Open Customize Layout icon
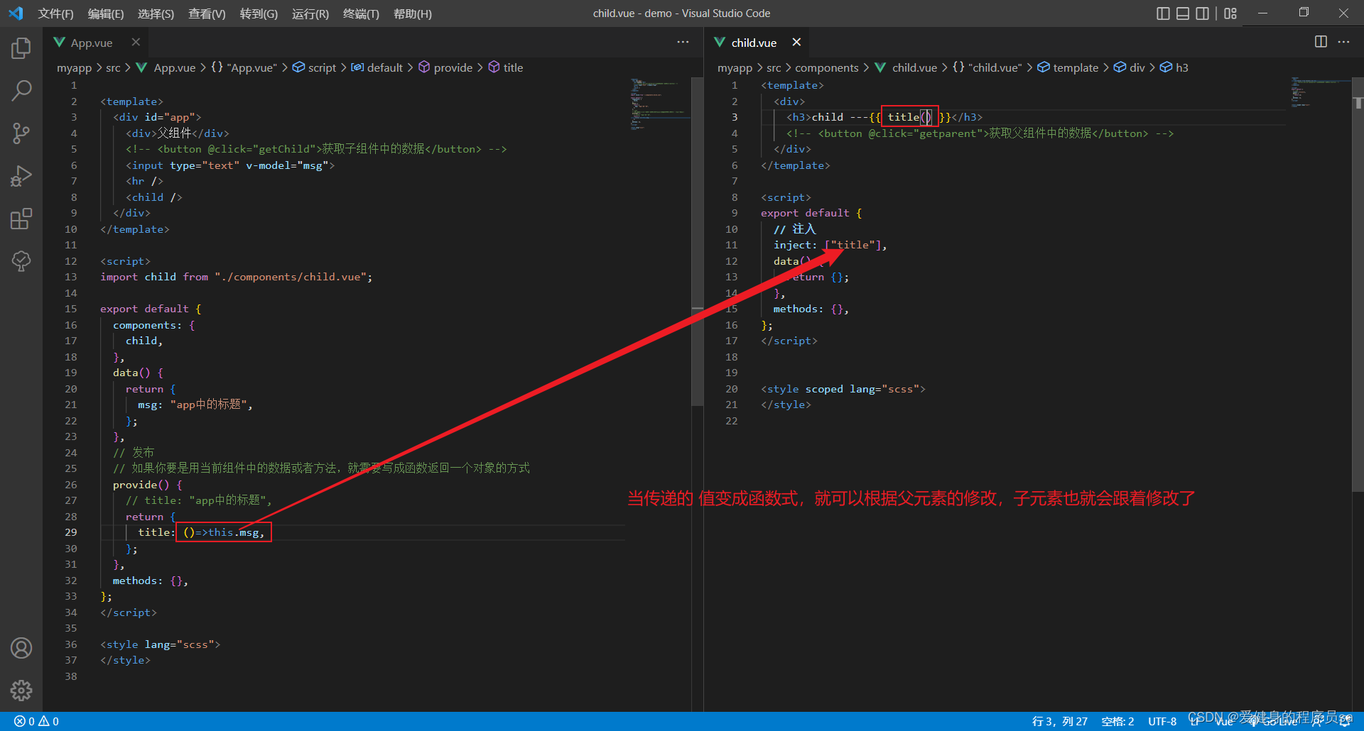This screenshot has width=1364, height=731. (x=1230, y=13)
